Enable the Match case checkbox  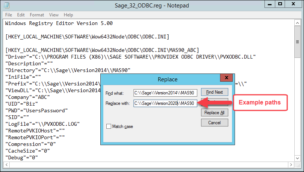coord(109,126)
